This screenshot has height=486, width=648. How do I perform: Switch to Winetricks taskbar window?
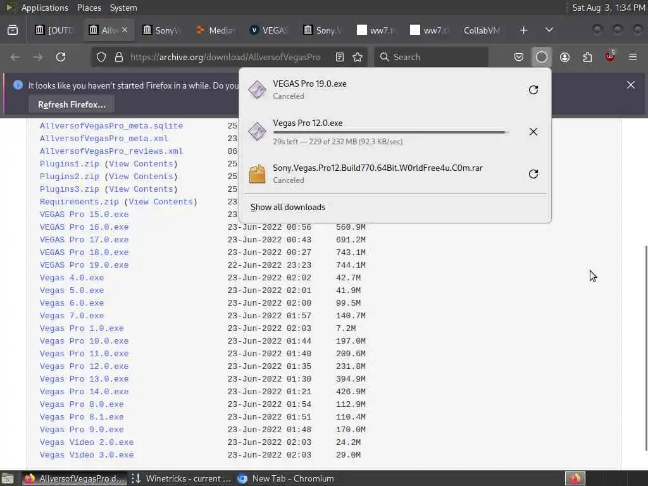coord(182,478)
